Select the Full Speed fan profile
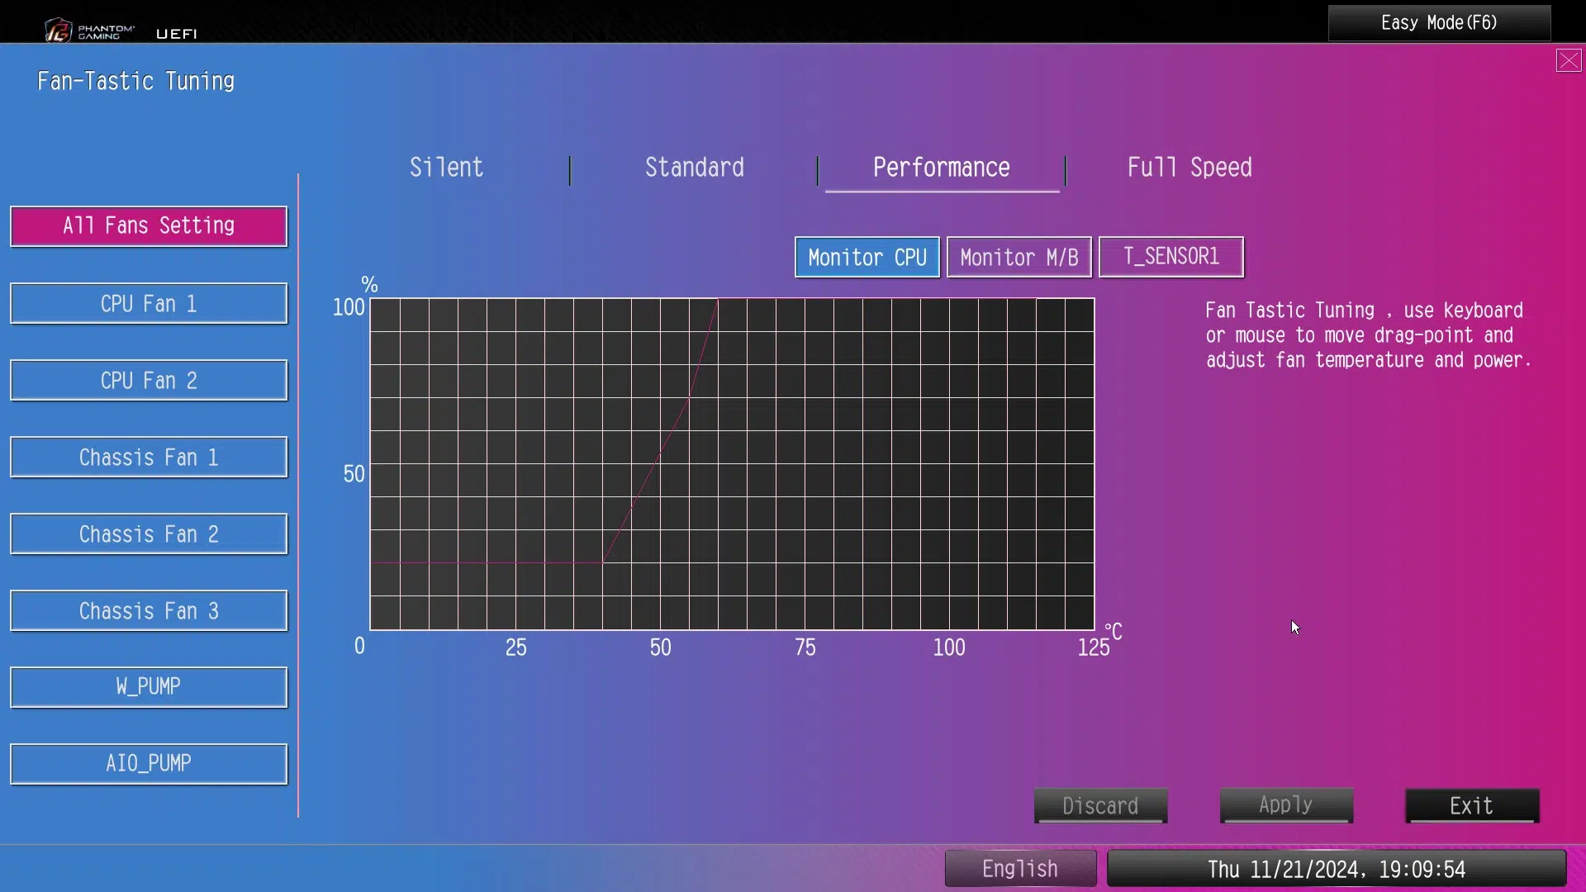Image resolution: width=1586 pixels, height=892 pixels. [1189, 168]
